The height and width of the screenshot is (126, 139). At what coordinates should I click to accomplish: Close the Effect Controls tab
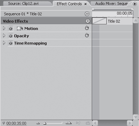pos(85,4)
